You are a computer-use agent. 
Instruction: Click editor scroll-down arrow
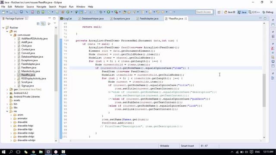(x=264, y=137)
